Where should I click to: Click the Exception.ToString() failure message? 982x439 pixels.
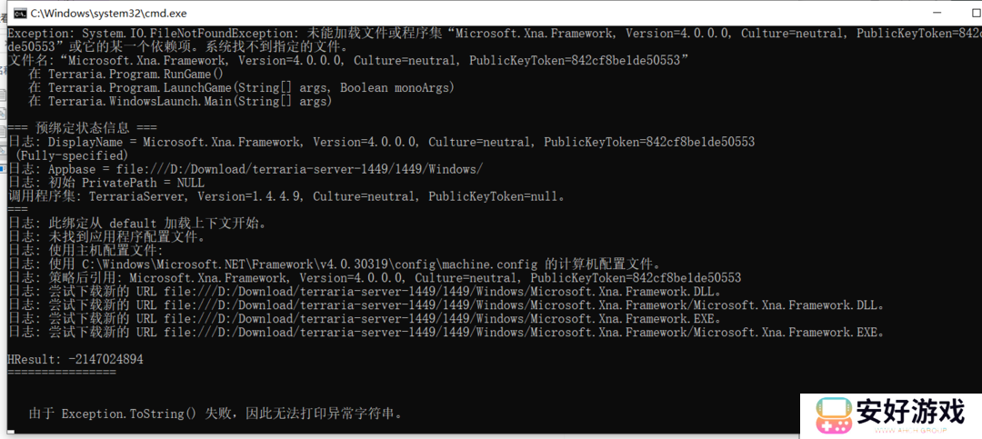[215, 414]
